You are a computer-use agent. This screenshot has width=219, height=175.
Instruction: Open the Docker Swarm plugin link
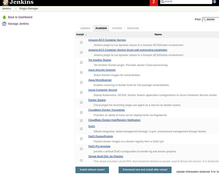pos(97,100)
